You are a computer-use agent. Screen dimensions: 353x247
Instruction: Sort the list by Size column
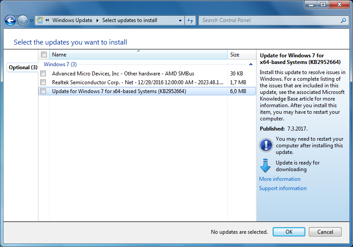tap(241, 55)
